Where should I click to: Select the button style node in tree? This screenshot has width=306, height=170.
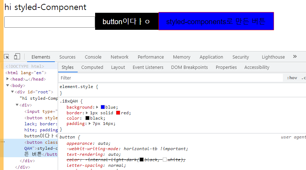(x=41, y=118)
